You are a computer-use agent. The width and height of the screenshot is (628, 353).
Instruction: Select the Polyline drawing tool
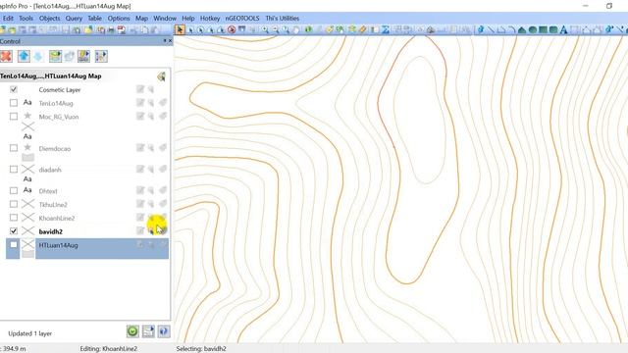pyautogui.click(x=501, y=29)
